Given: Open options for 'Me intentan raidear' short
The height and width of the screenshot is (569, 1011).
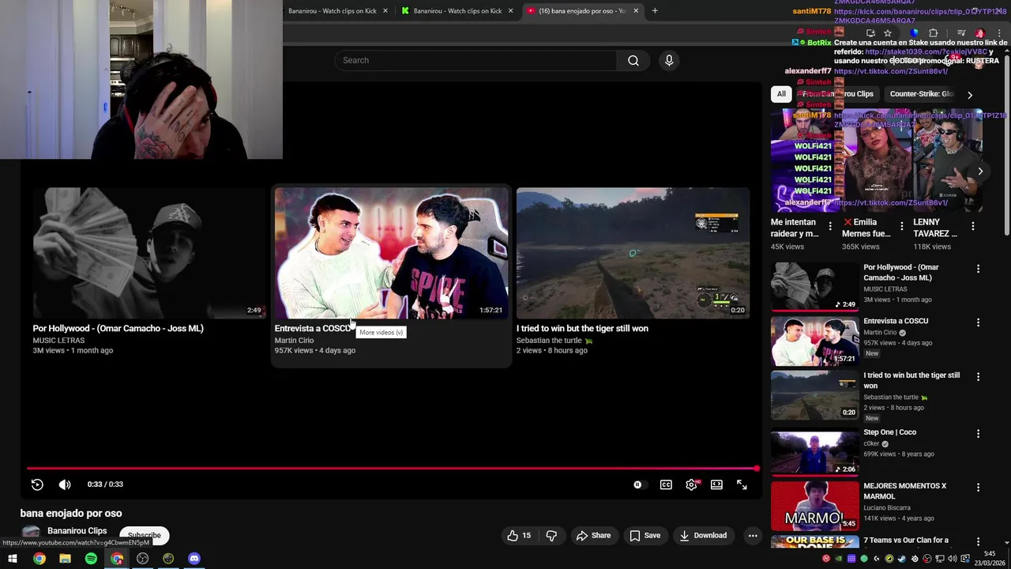Looking at the screenshot, I should tap(829, 226).
